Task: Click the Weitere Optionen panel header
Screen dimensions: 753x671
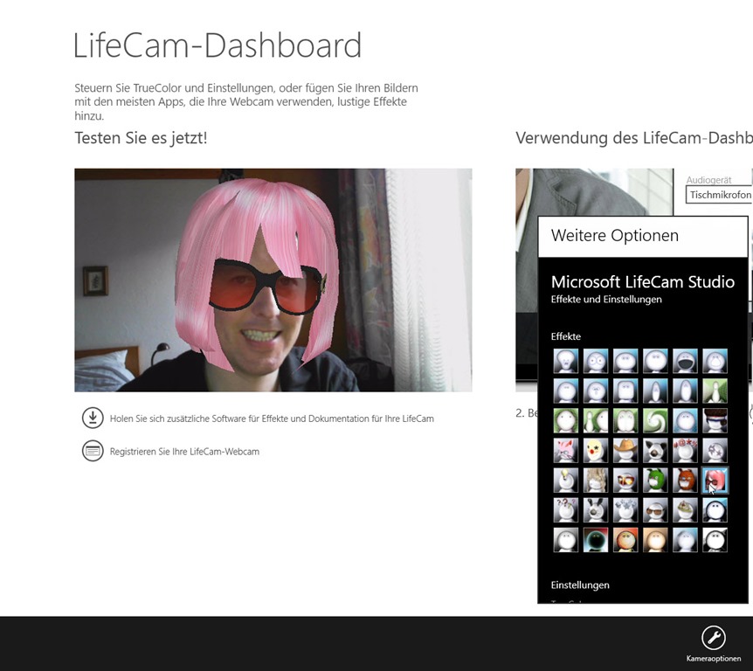Action: [642, 236]
